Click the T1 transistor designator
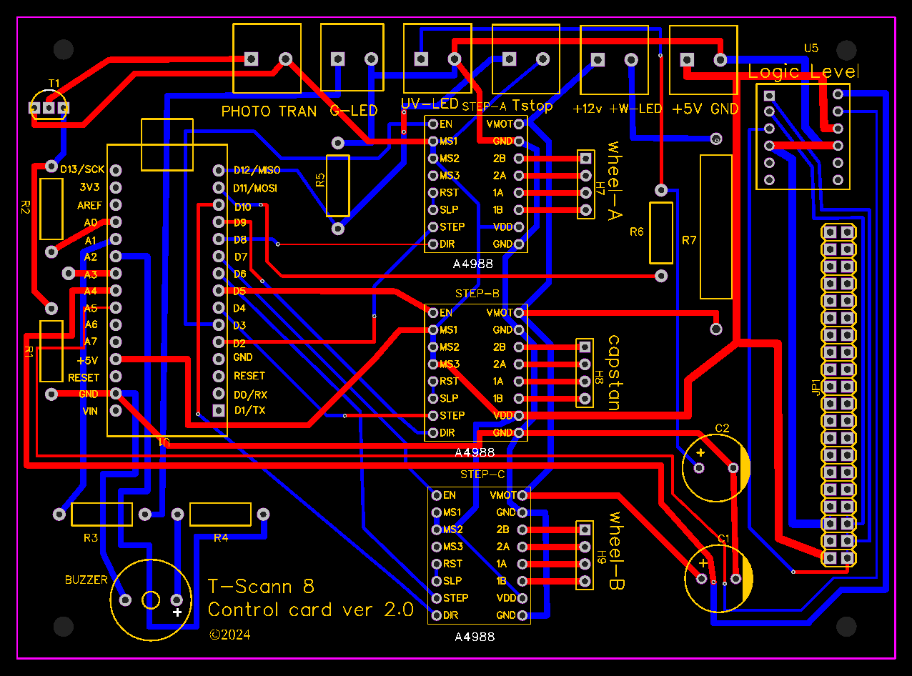912x676 pixels. pyautogui.click(x=54, y=84)
